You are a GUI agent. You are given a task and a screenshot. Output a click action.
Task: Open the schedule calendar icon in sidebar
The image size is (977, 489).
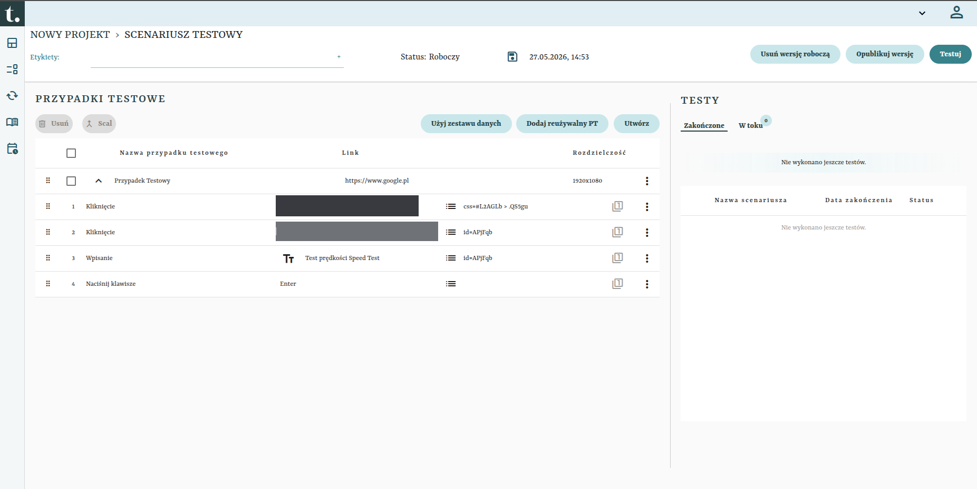pos(12,148)
